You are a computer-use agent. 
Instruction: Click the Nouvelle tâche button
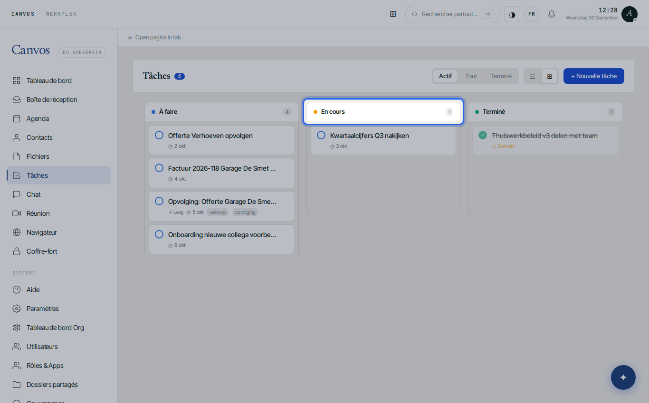pyautogui.click(x=594, y=76)
